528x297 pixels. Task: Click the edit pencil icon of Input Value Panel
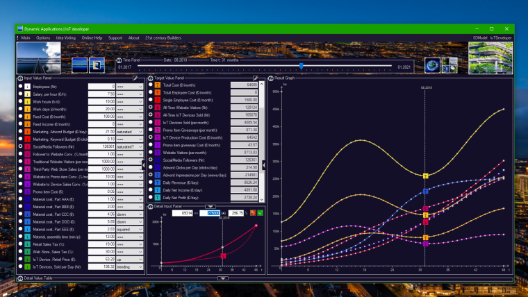tap(141, 78)
